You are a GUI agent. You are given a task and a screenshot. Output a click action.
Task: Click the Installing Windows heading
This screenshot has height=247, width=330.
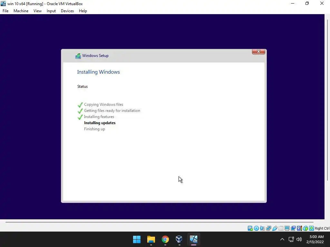coord(98,72)
